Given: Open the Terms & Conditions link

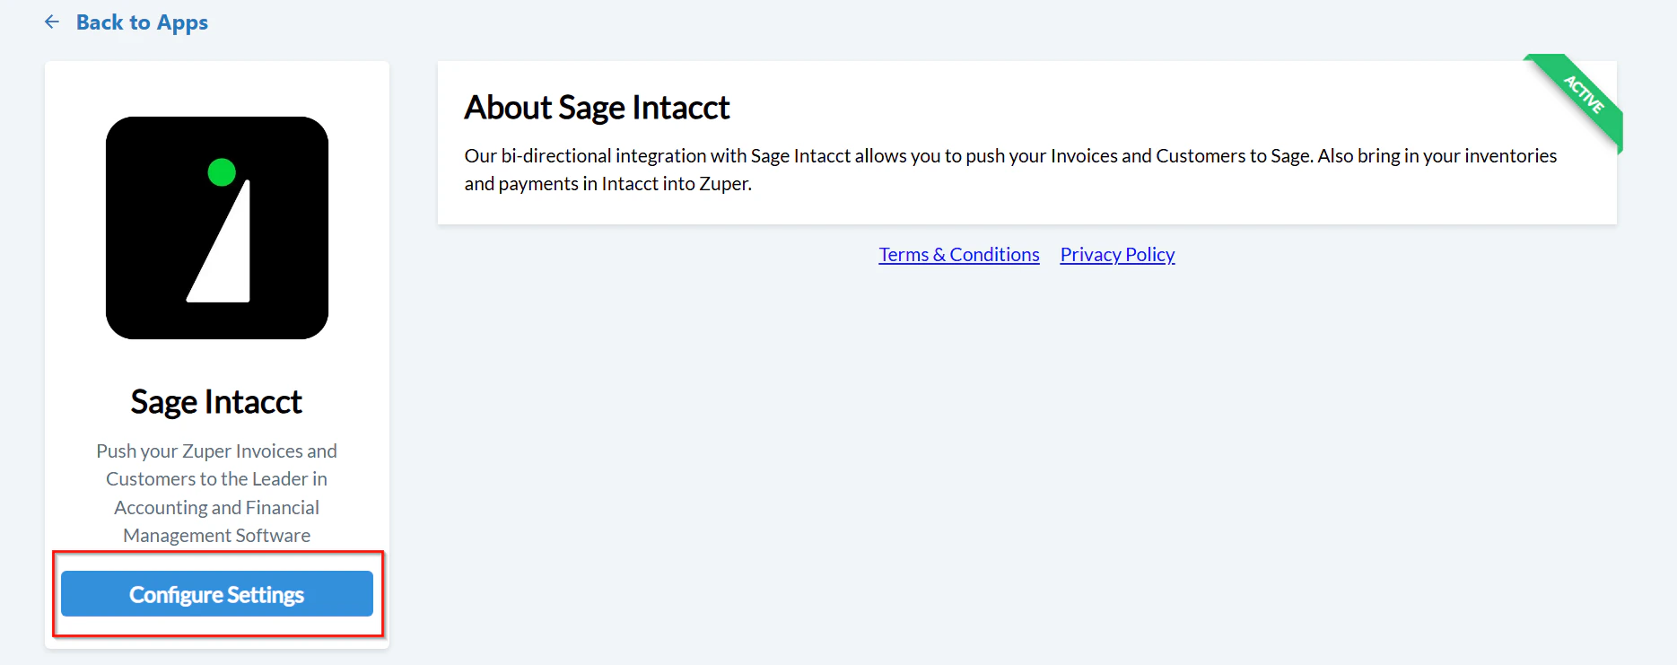Looking at the screenshot, I should (x=959, y=255).
